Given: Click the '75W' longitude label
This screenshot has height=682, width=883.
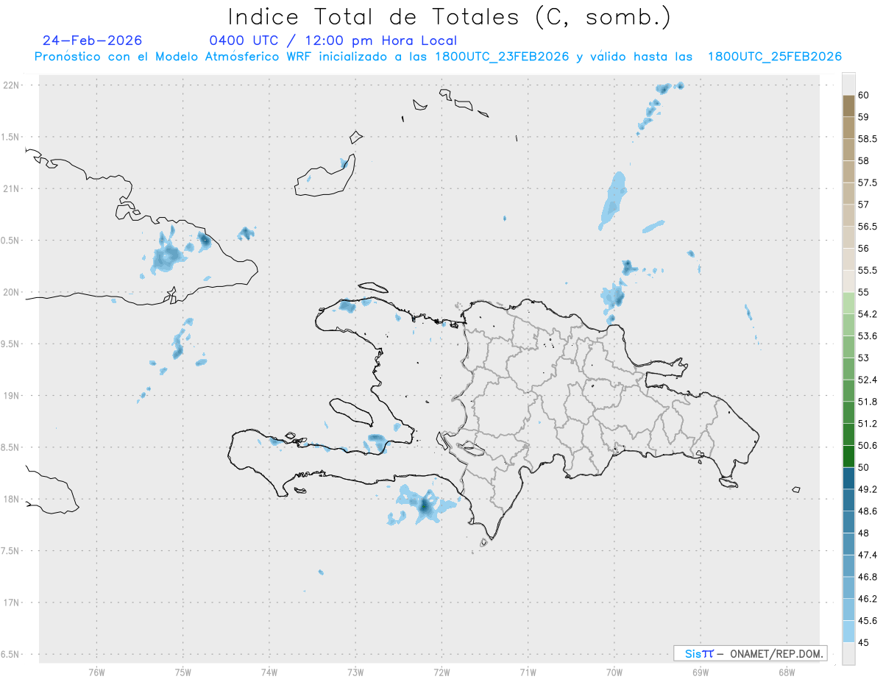Looking at the screenshot, I should click(182, 672).
